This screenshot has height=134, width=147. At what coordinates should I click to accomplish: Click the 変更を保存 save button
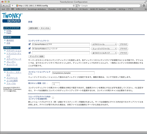coord(34,28)
